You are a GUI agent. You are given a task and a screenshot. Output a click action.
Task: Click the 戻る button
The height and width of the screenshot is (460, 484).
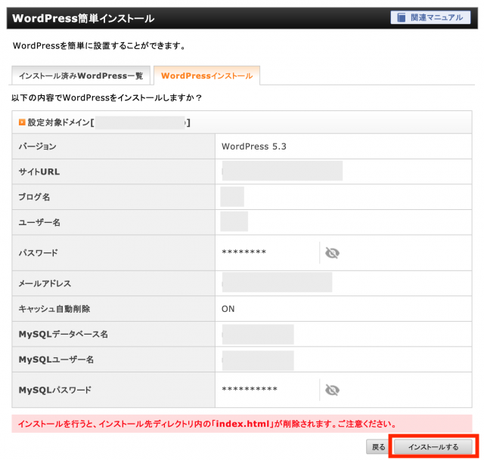point(378,446)
